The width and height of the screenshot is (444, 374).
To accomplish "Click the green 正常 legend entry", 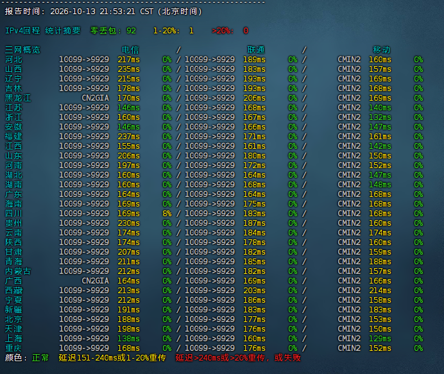I will 40,358.
